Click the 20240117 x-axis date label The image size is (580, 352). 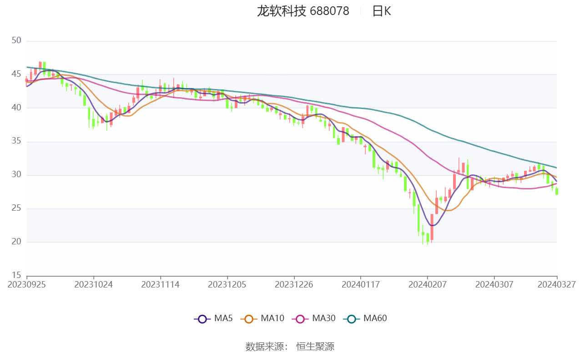tap(361, 284)
